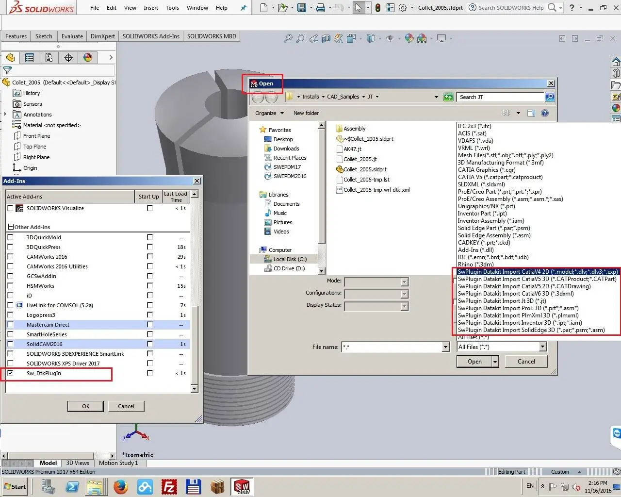Open the FeatureManager design tree tab icon
621x497 pixels.
pos(10,58)
